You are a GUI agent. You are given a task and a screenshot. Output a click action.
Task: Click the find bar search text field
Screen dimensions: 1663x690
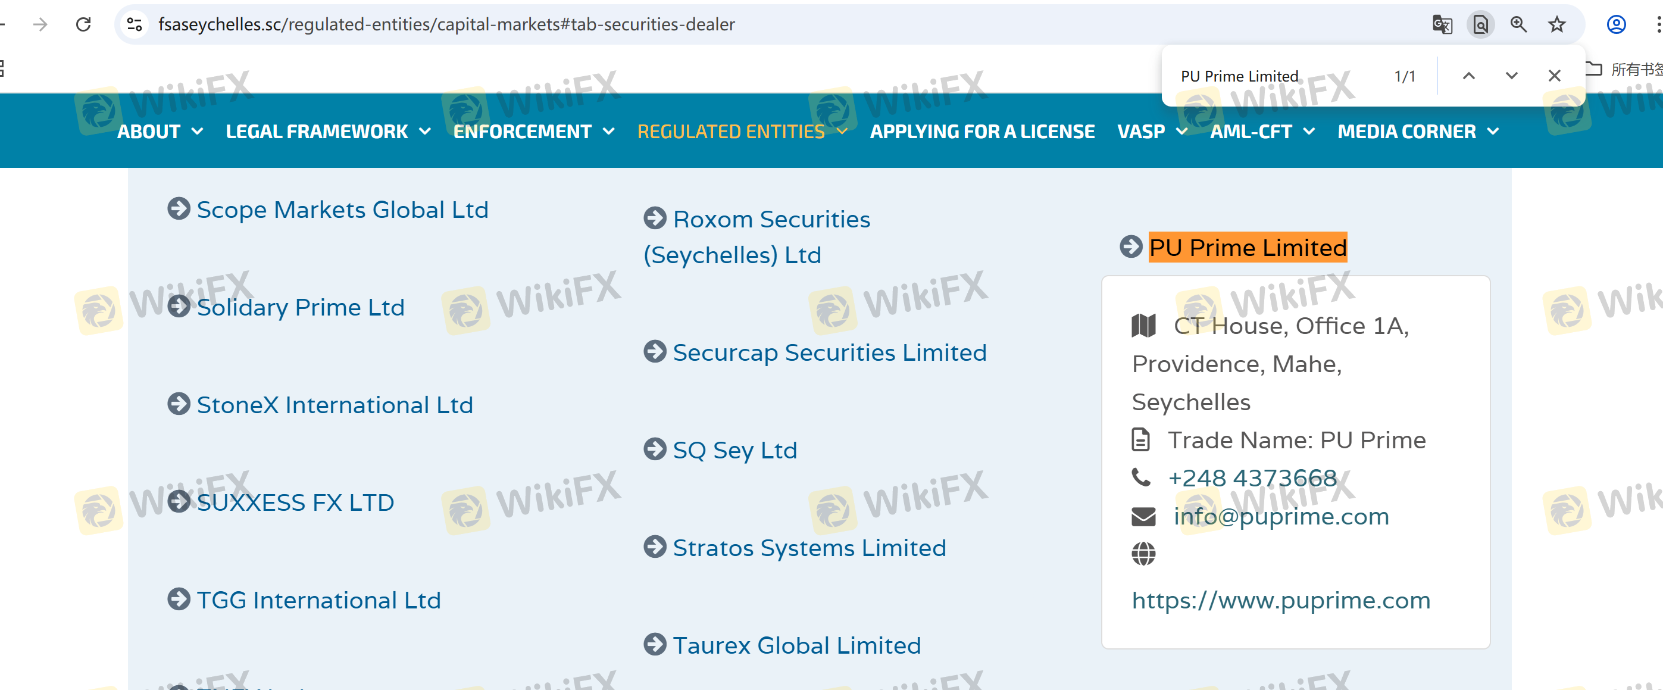pos(1278,76)
